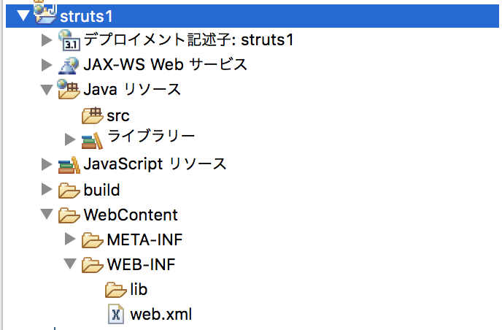
Task: Expand the build folder
Action: click(x=47, y=190)
